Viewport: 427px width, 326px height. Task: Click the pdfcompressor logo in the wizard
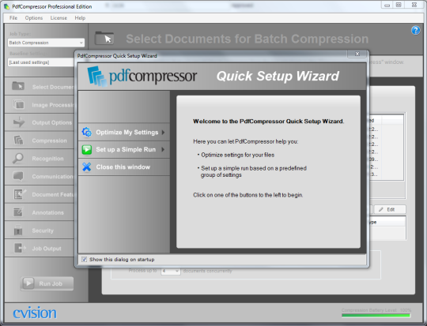click(x=142, y=76)
